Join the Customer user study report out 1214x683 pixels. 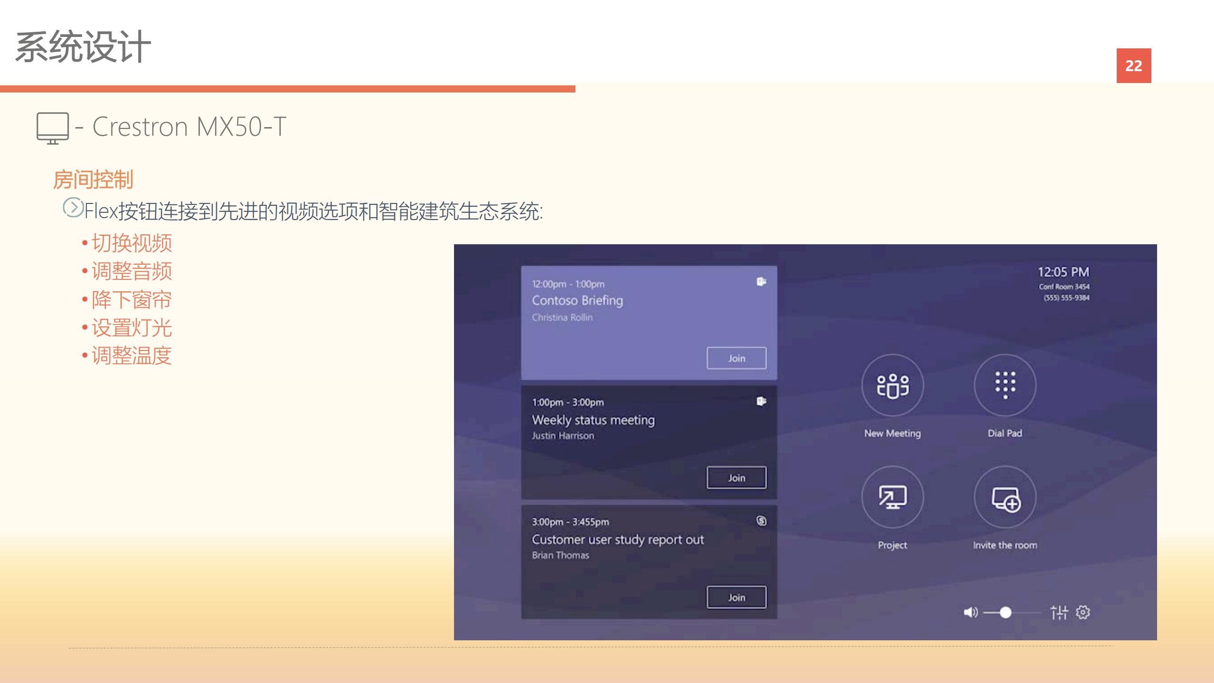tap(736, 597)
